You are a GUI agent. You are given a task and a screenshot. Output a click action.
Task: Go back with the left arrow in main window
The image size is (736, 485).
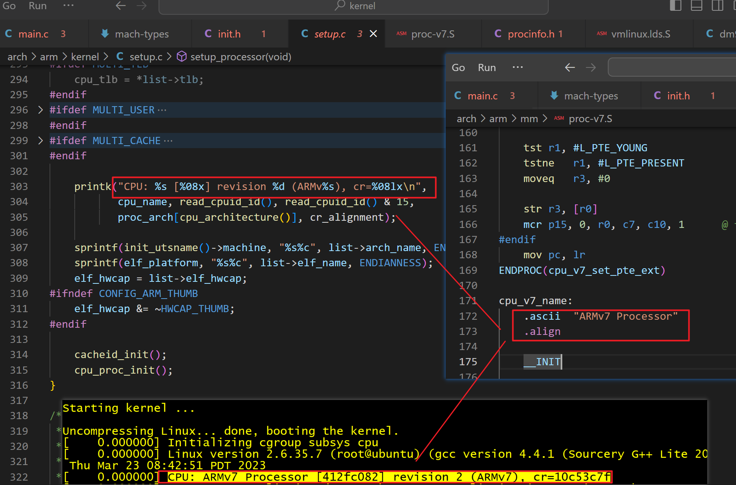[x=121, y=6]
